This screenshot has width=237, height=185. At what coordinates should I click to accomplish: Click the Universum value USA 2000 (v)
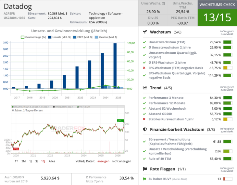(x=98, y=22)
